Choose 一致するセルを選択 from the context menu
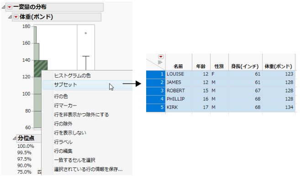Viewport: 301px width, 176px height. pos(74,160)
